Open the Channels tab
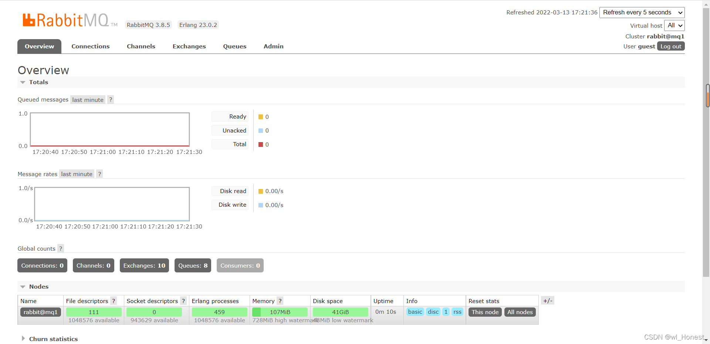This screenshot has width=710, height=344. pyautogui.click(x=141, y=46)
